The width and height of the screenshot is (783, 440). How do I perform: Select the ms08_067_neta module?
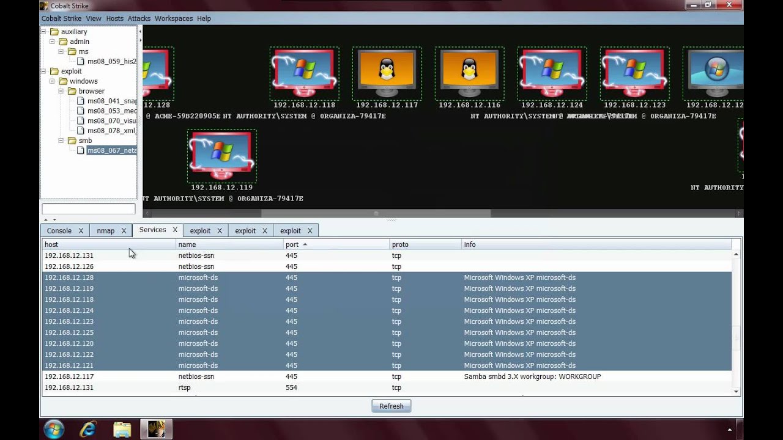pos(111,150)
